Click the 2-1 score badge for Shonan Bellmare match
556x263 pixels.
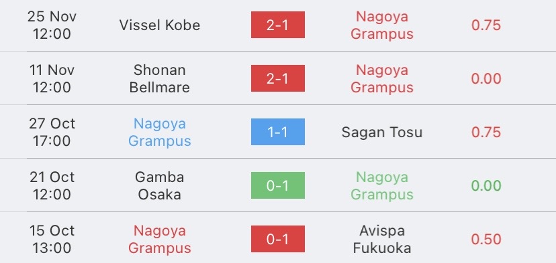(x=277, y=78)
